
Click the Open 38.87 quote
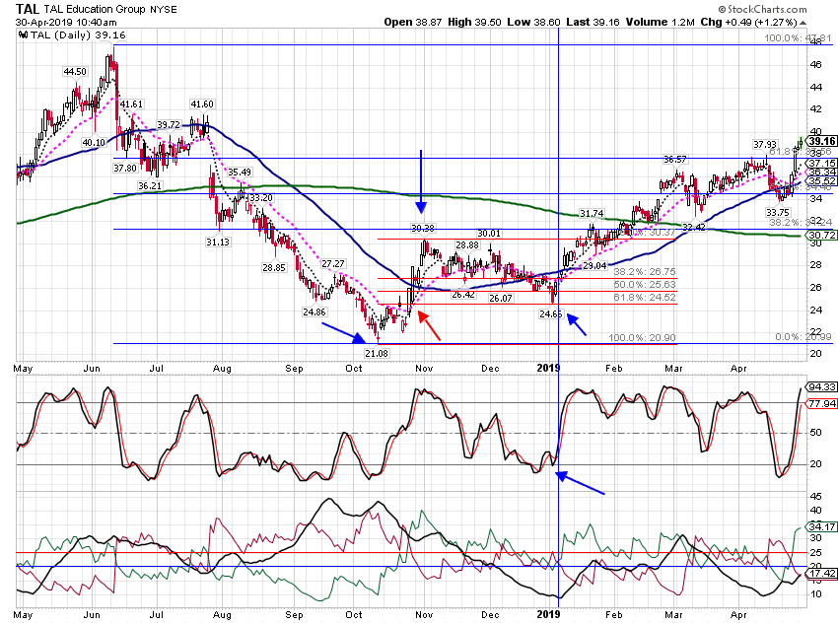point(413,23)
